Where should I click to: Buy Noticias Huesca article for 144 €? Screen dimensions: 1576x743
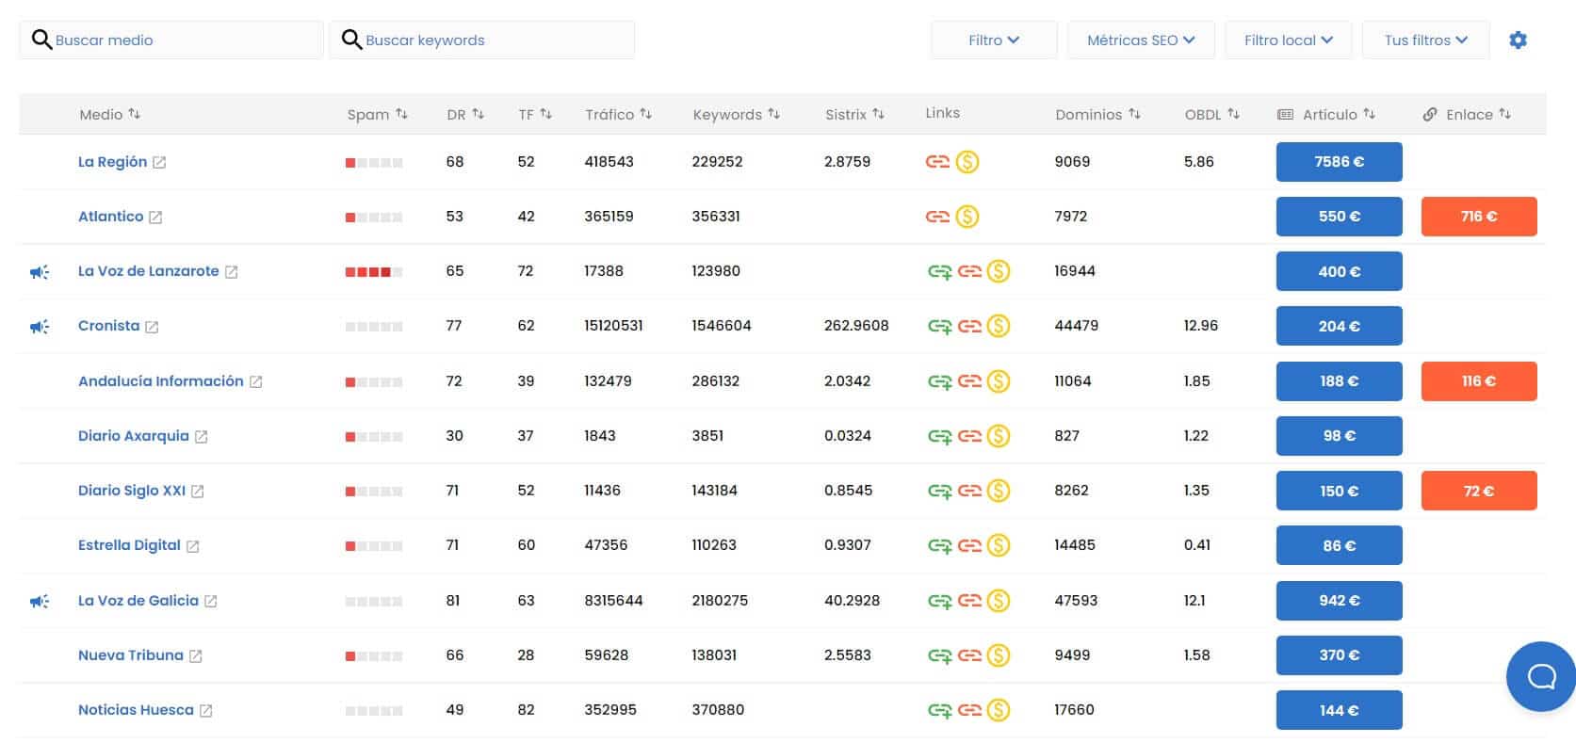point(1339,710)
